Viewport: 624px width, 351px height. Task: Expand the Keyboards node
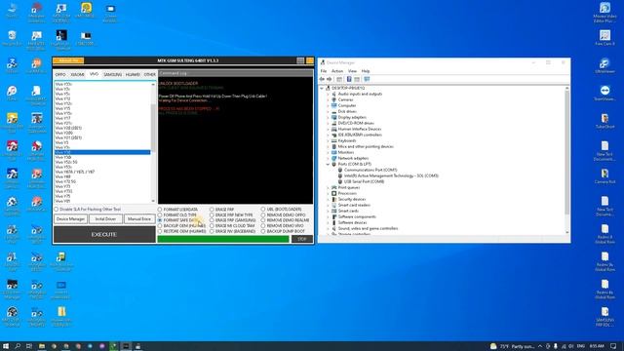(x=328, y=140)
